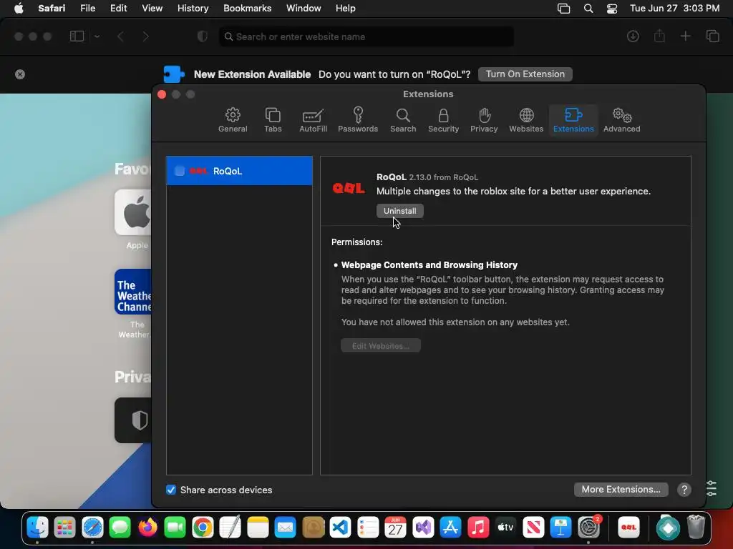The image size is (733, 549).
Task: Open the Websites preferences pane
Action: coord(526,120)
